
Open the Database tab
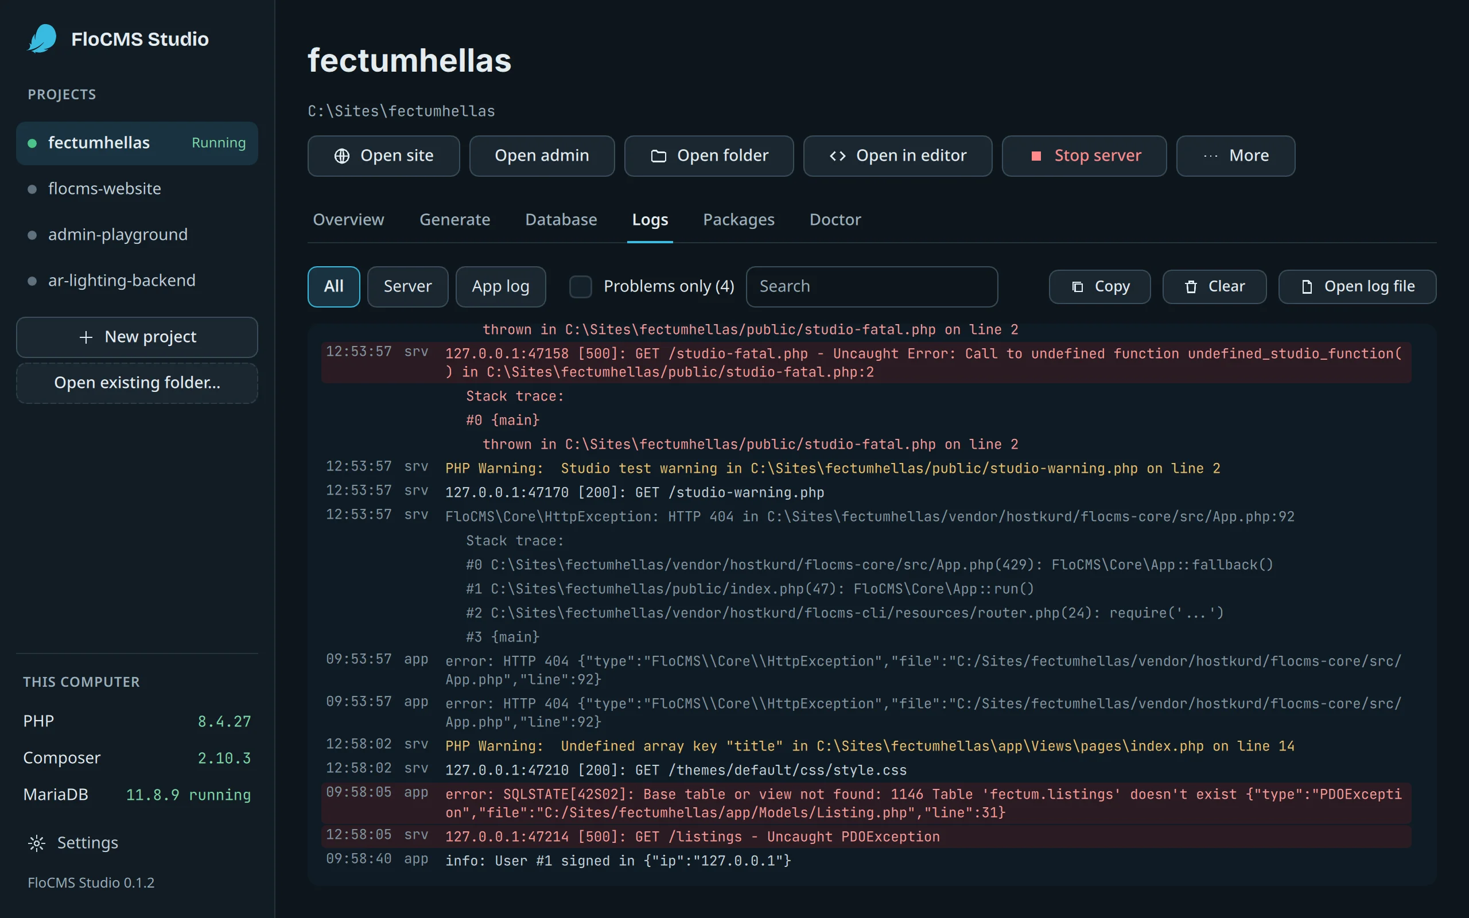[x=561, y=219]
